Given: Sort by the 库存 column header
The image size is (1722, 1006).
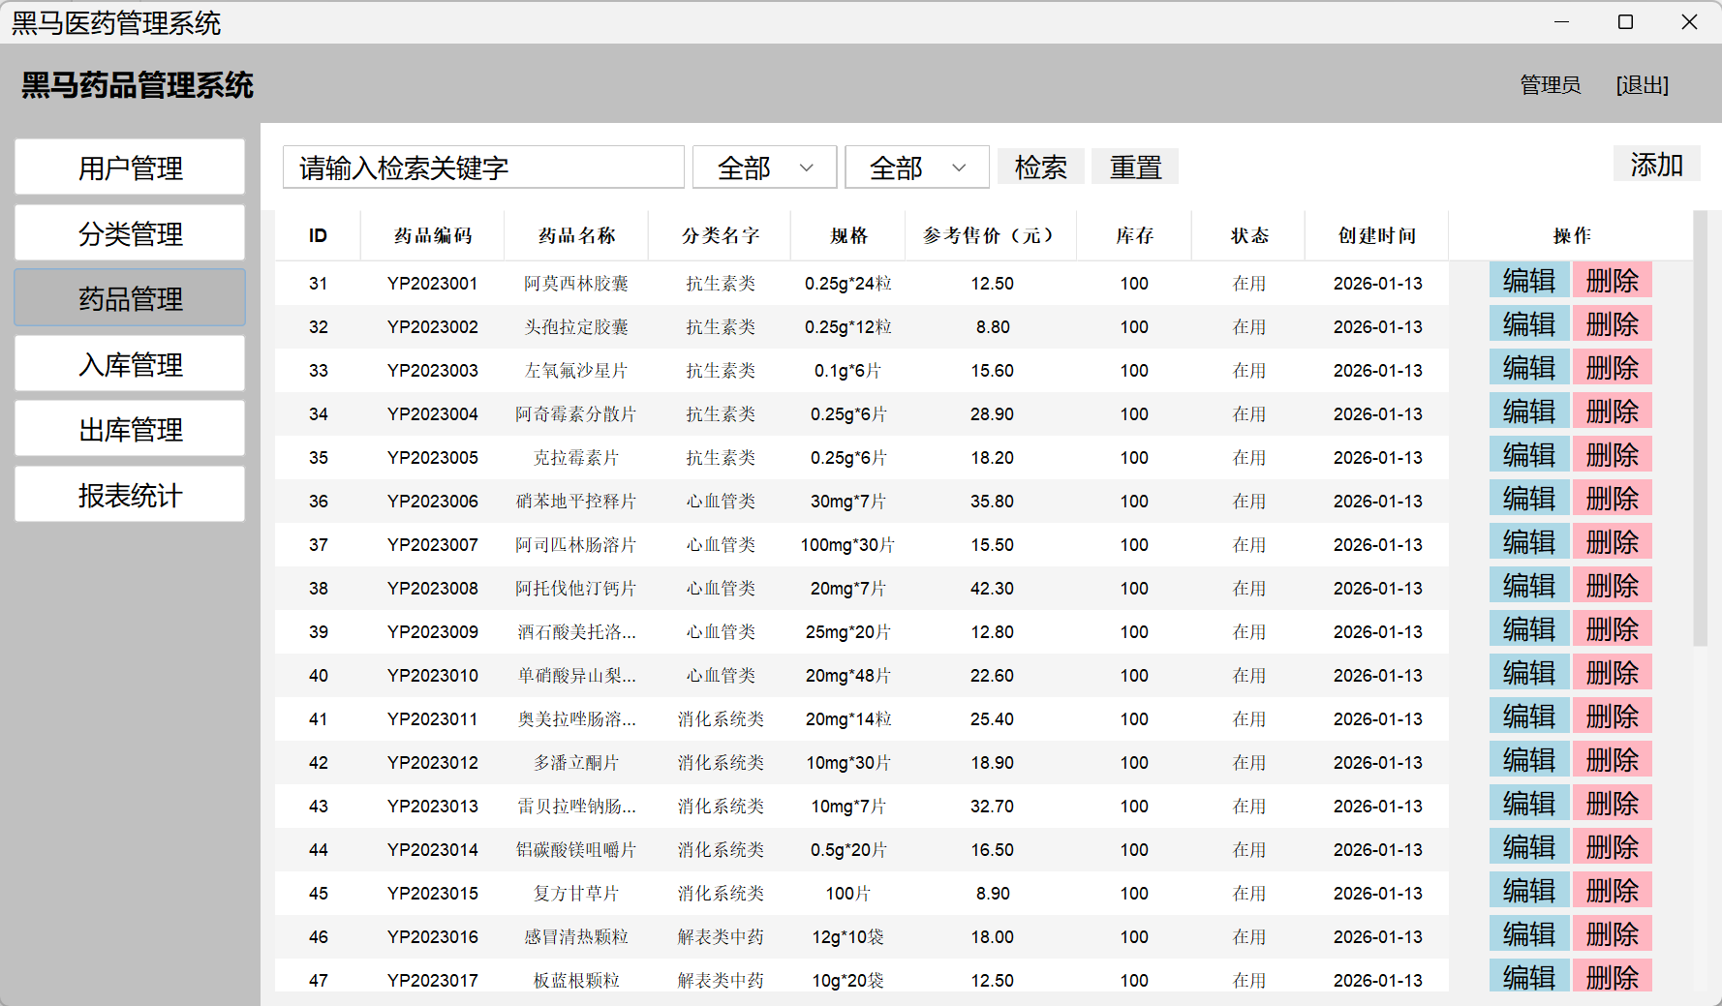Looking at the screenshot, I should 1134,235.
